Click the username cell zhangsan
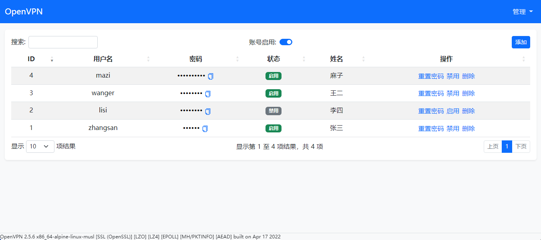Screen dimensions: 541x240 103,128
